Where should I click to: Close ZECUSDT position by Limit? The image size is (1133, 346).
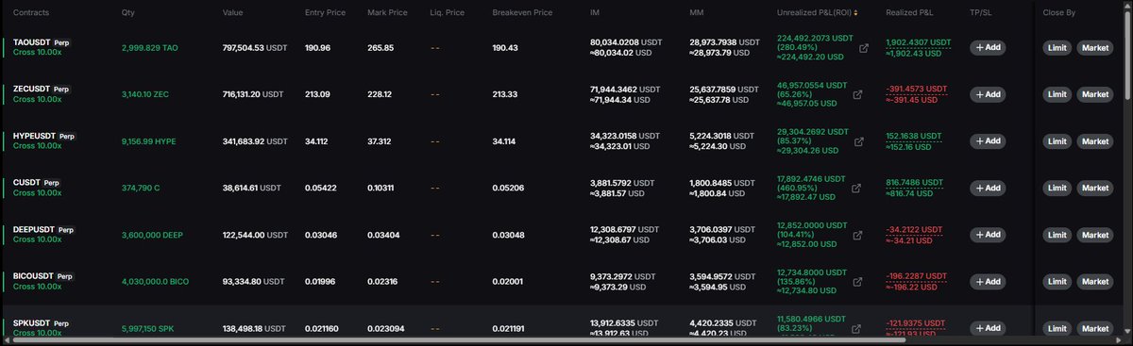click(x=1057, y=94)
